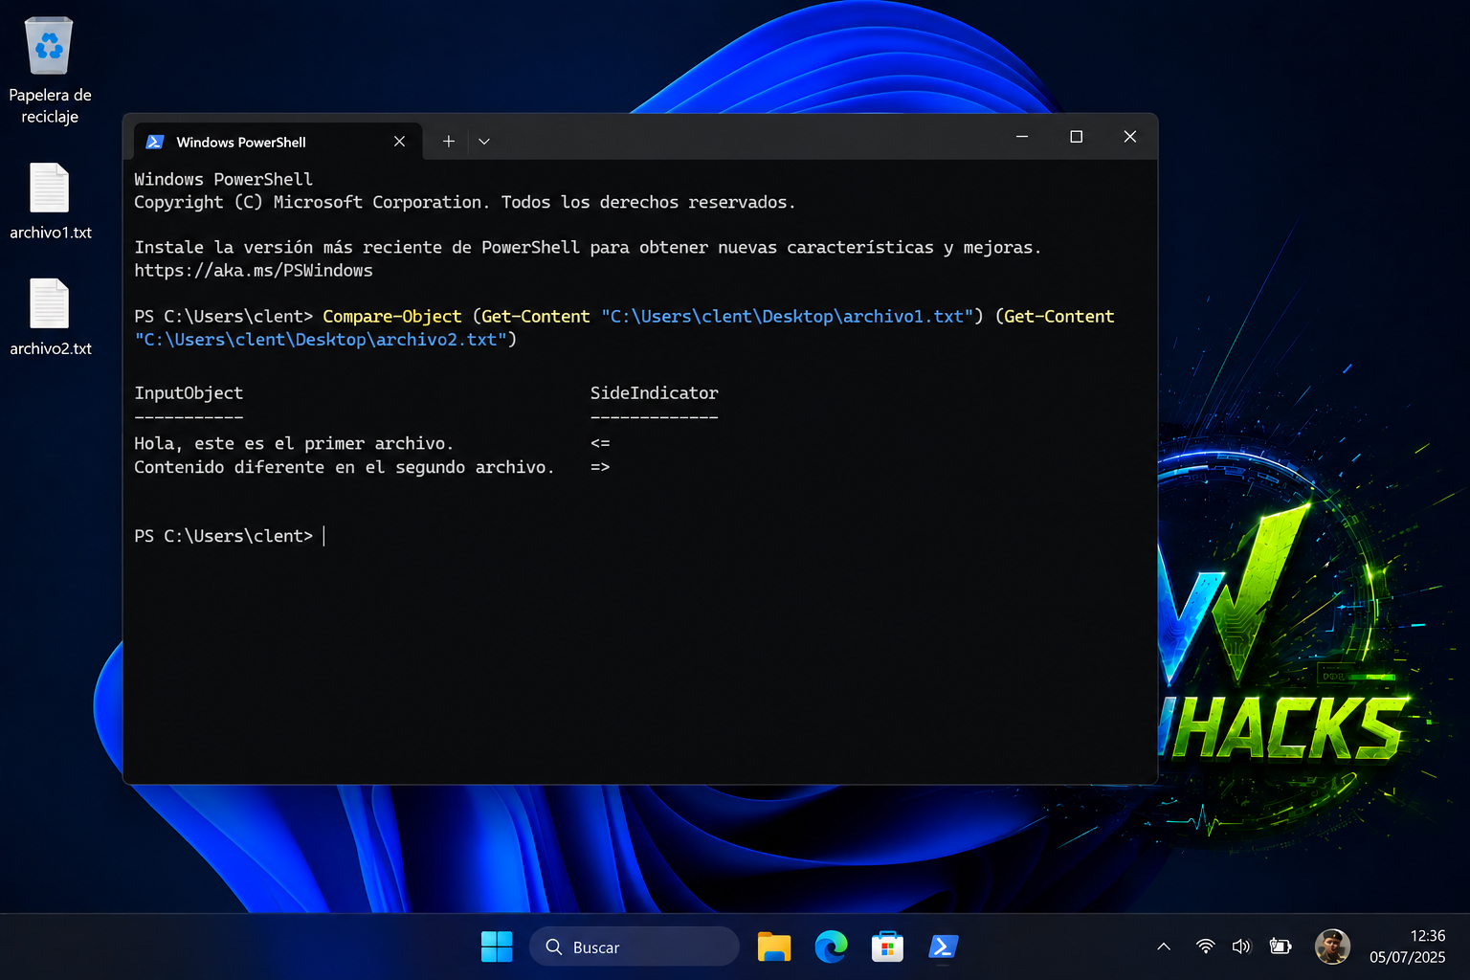Click the InputObject column header
The height and width of the screenshot is (980, 1470).
click(x=189, y=393)
